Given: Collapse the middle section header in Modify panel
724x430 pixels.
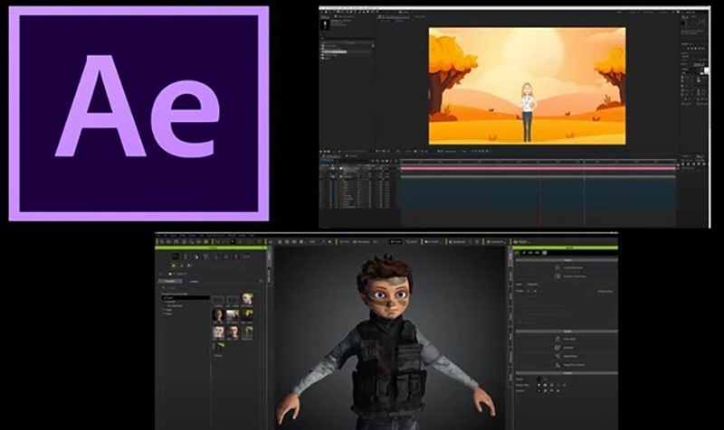Looking at the screenshot, I should [567, 332].
